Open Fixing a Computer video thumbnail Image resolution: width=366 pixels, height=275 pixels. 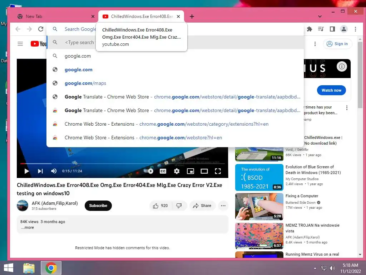tap(259, 207)
